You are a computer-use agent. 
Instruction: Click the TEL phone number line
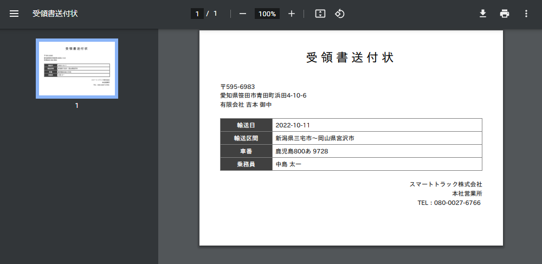click(449, 203)
